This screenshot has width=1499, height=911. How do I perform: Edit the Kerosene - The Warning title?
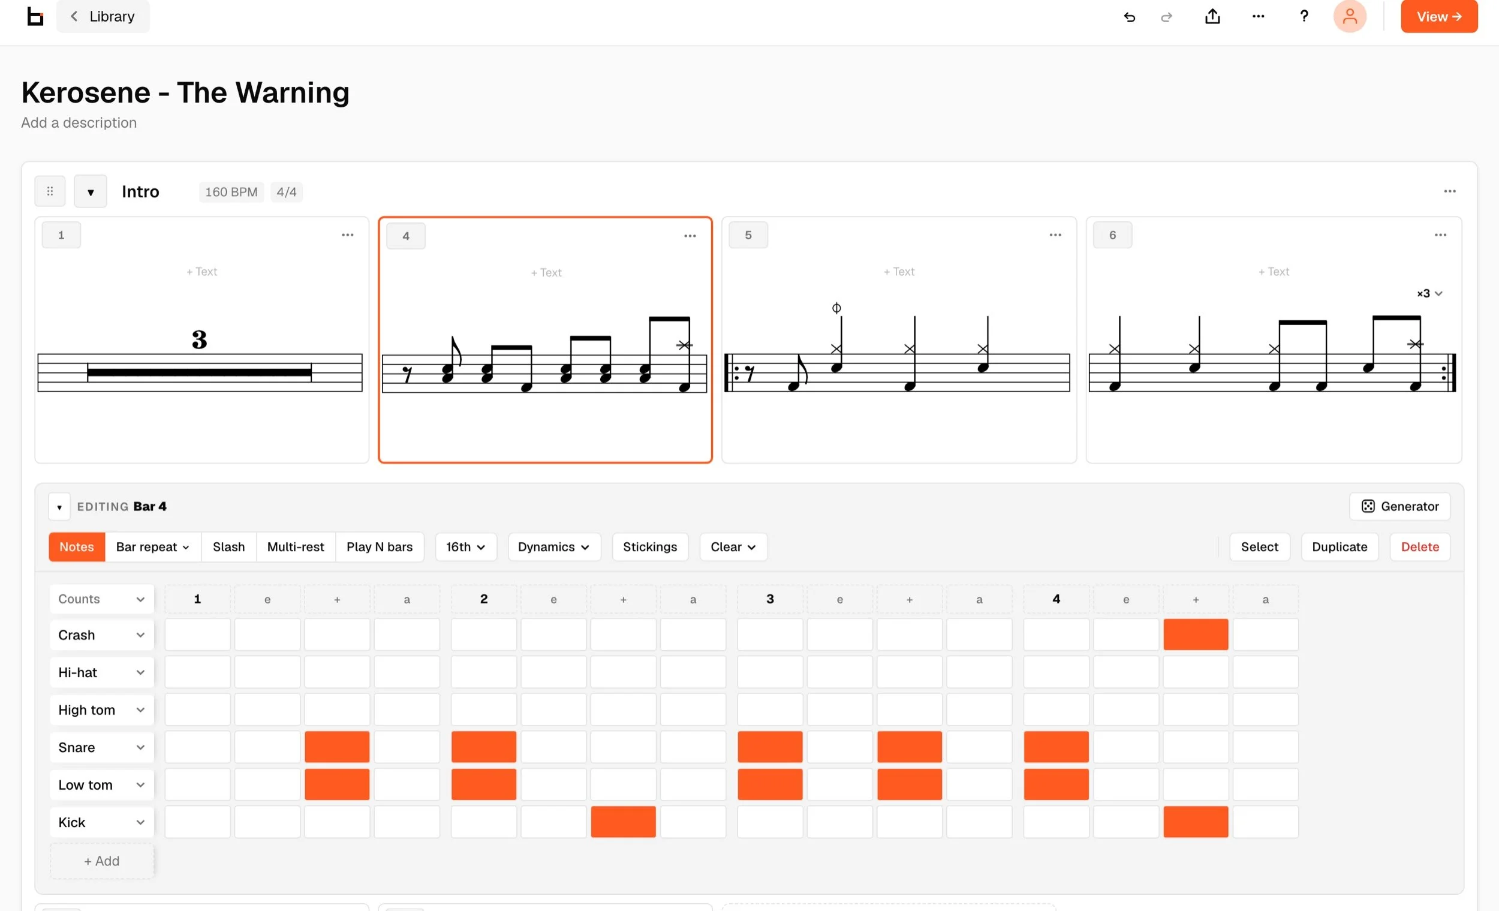(x=185, y=92)
